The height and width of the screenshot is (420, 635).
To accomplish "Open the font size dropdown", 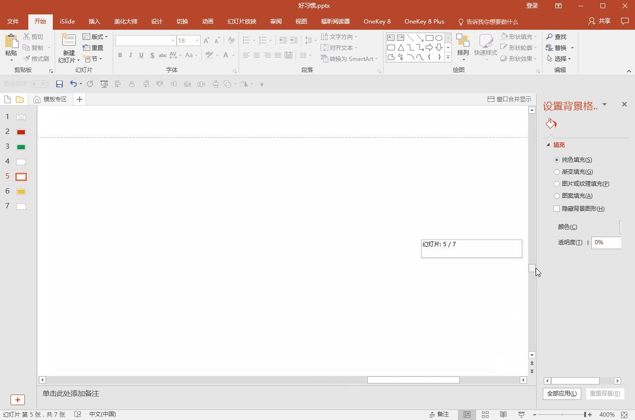I will tap(197, 41).
